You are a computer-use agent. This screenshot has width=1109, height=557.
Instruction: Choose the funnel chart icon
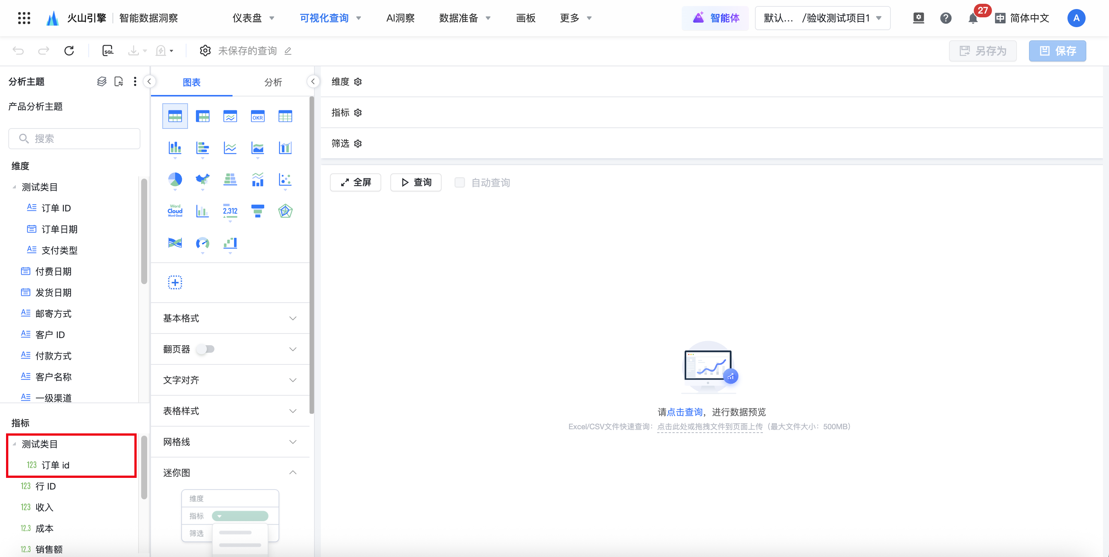coord(257,211)
